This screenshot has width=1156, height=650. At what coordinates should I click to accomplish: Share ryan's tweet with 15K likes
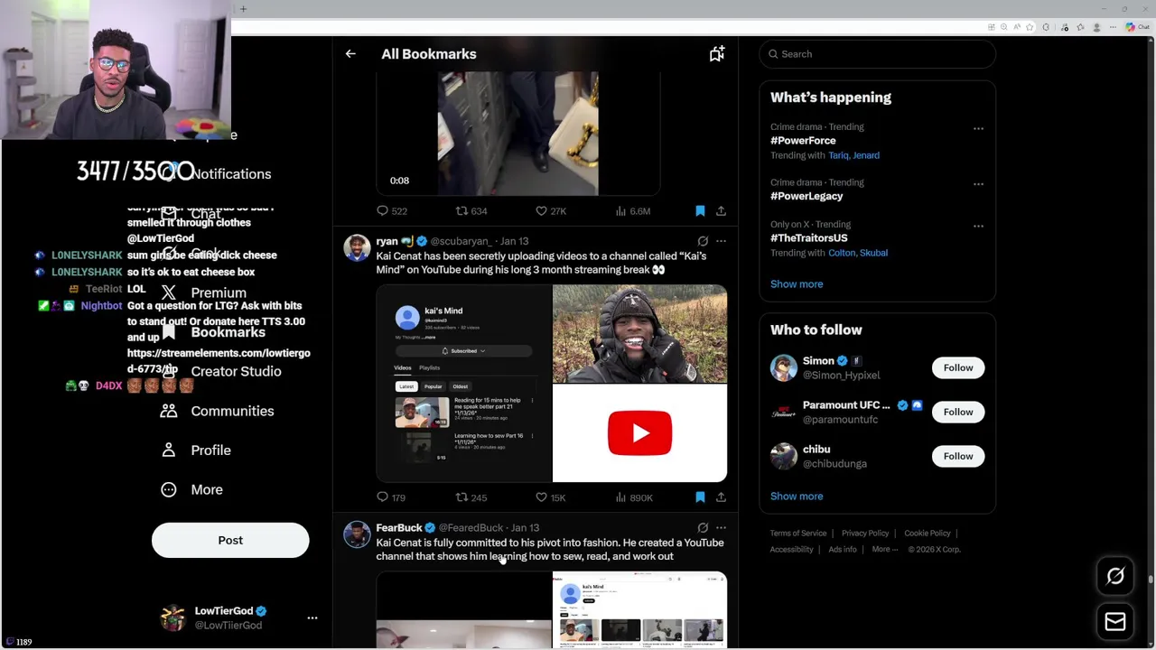721,497
